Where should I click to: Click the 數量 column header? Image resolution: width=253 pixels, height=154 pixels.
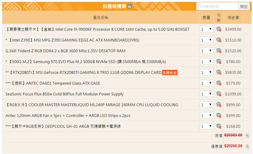(207, 18)
